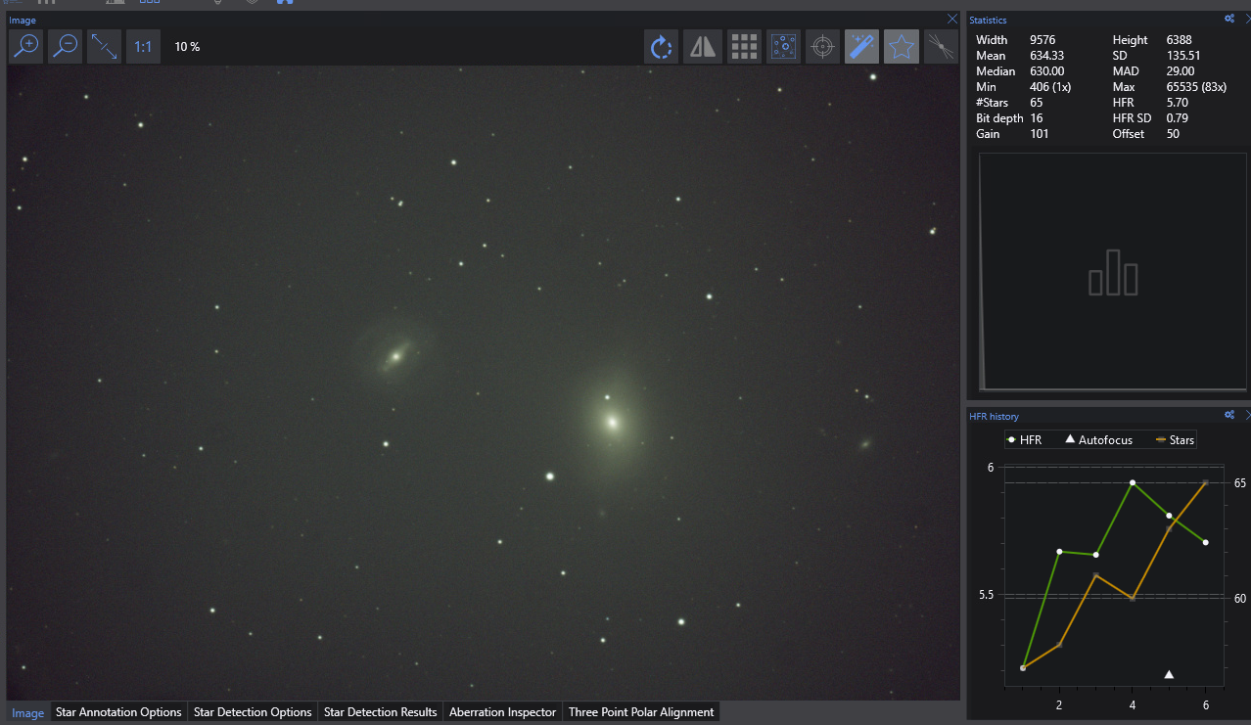Click the HFR value 5.70
The height and width of the screenshot is (725, 1251).
pyautogui.click(x=1177, y=103)
